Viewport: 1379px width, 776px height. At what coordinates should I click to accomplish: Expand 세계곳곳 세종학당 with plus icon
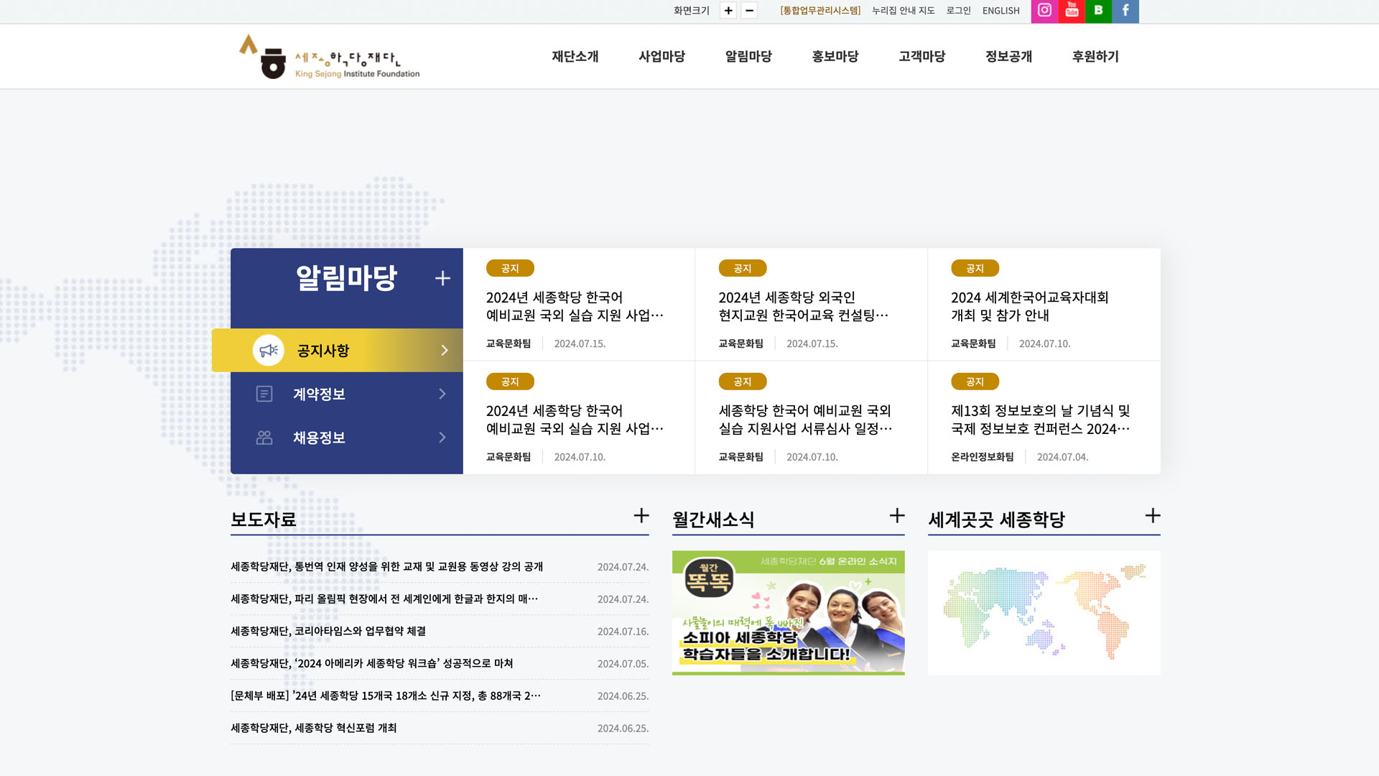pyautogui.click(x=1153, y=516)
